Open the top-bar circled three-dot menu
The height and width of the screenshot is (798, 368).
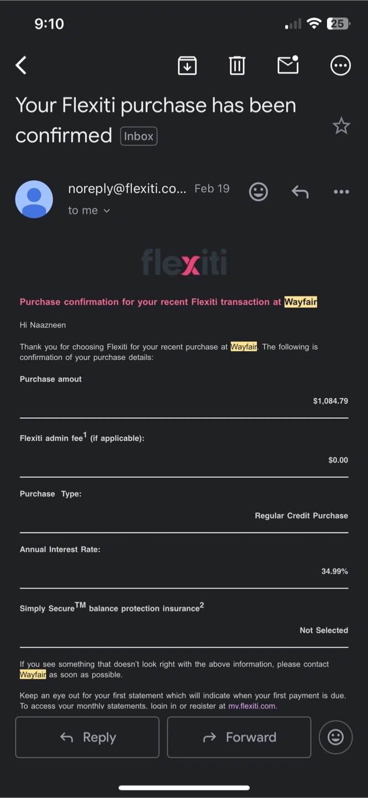point(340,65)
